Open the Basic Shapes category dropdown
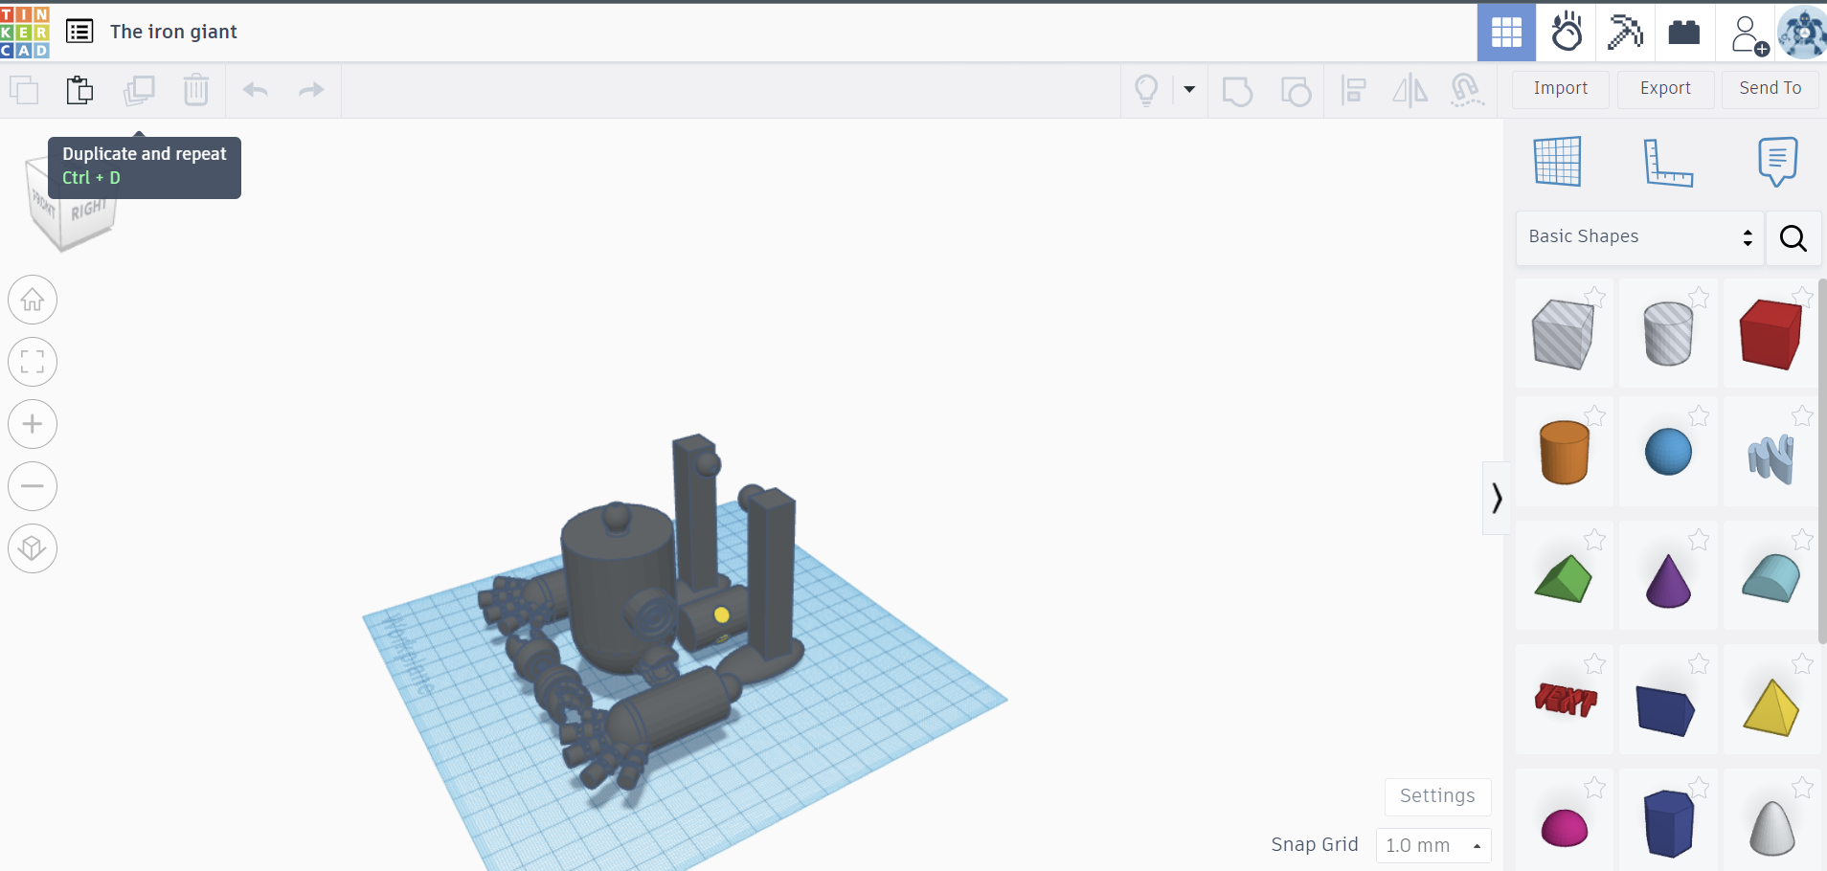The image size is (1827, 871). pos(1639,237)
